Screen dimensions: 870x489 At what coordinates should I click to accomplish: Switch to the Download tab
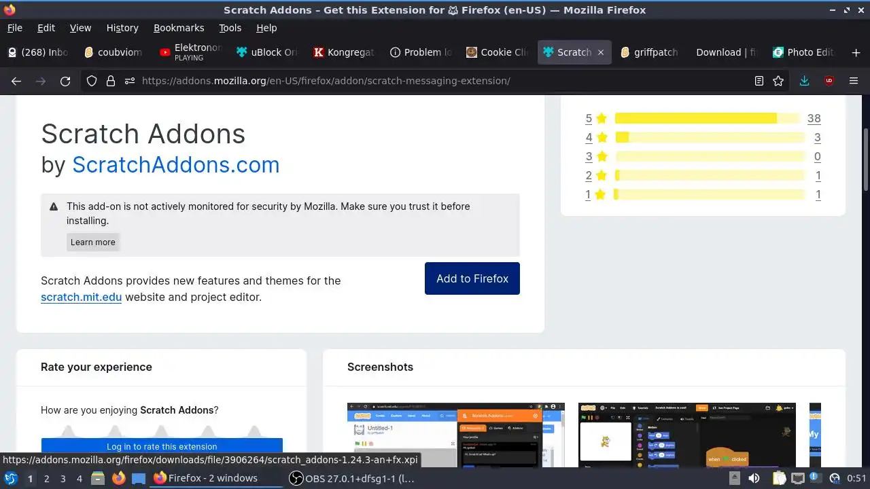point(726,52)
